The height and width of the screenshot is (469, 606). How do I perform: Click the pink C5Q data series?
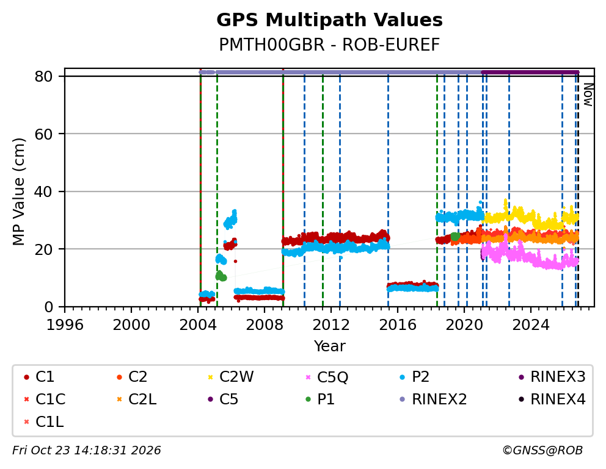pyautogui.click(x=530, y=256)
